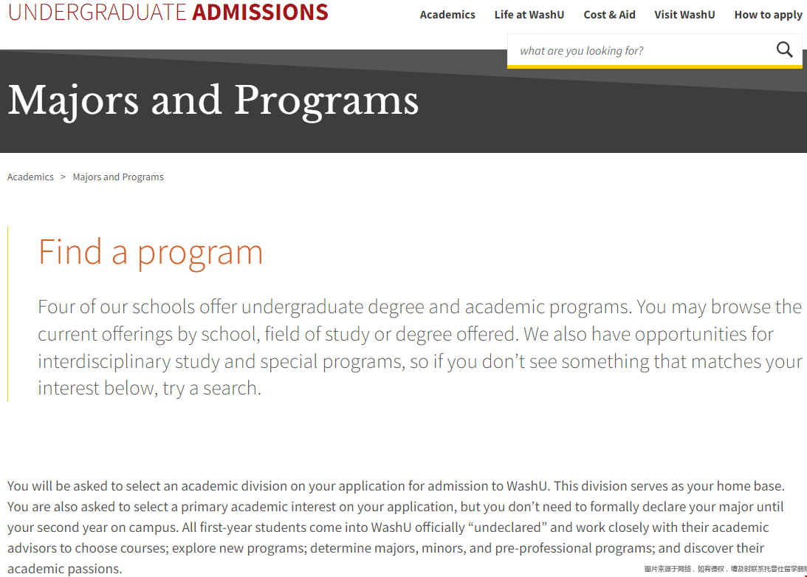Image resolution: width=807 pixels, height=577 pixels.
Task: Click the Majors and Programs breadcrumb
Action: (x=118, y=177)
